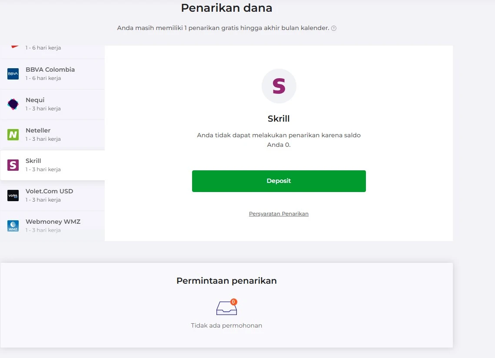The image size is (495, 358).
Task: Click the Webmoney WMZ globe icon
Action: click(x=13, y=226)
